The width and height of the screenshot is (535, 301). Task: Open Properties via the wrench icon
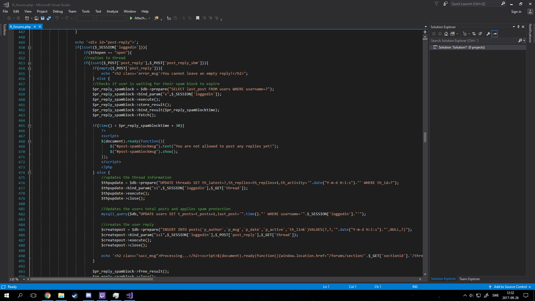(488, 34)
